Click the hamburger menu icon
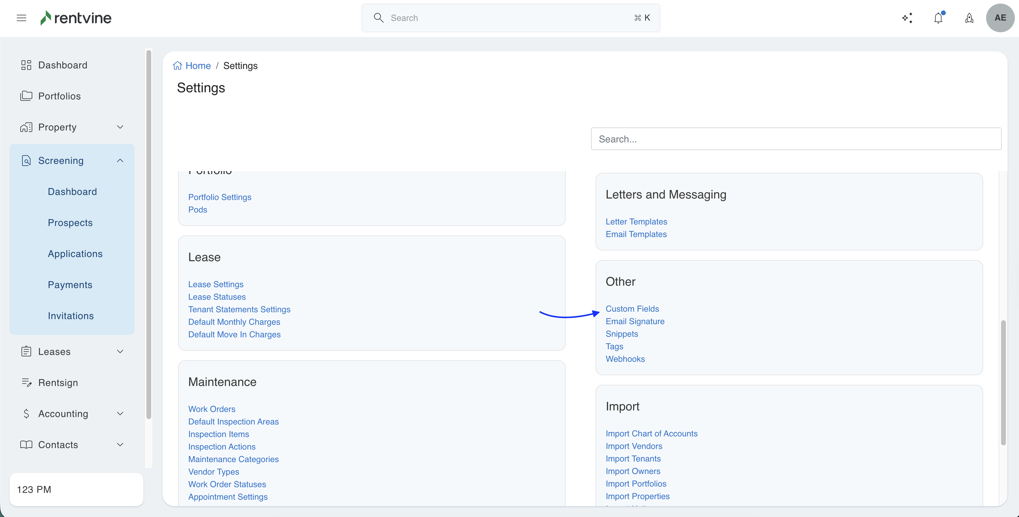Screen dimensions: 1019x517 pos(21,18)
